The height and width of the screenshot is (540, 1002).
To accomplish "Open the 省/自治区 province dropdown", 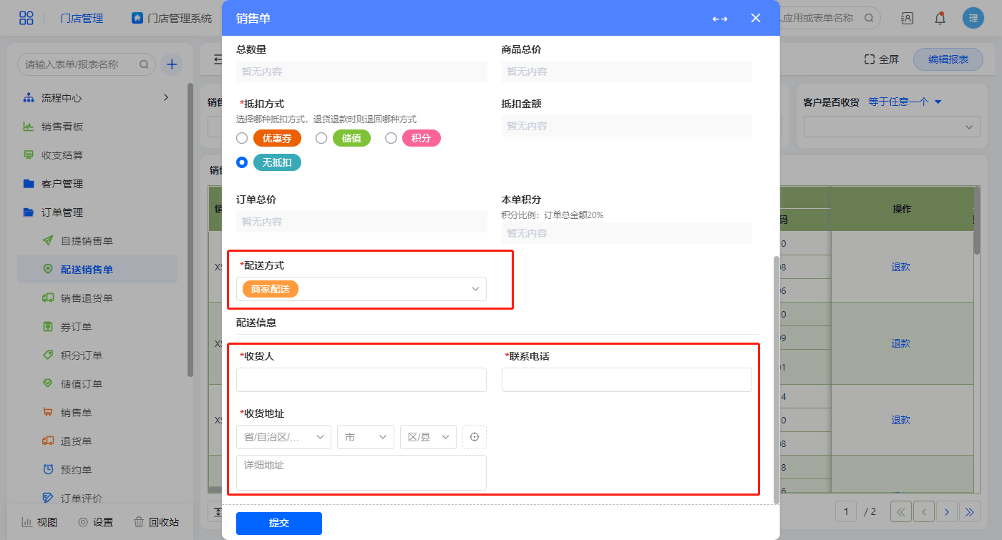I will (x=283, y=437).
